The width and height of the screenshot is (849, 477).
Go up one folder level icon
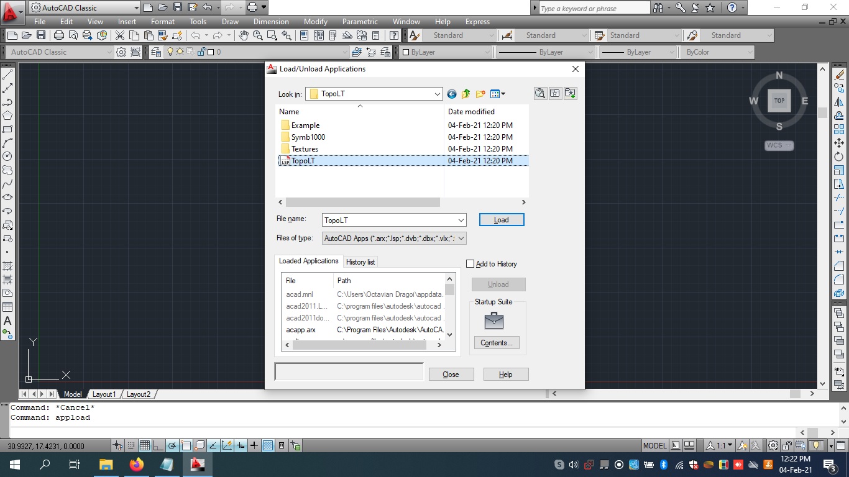466,94
